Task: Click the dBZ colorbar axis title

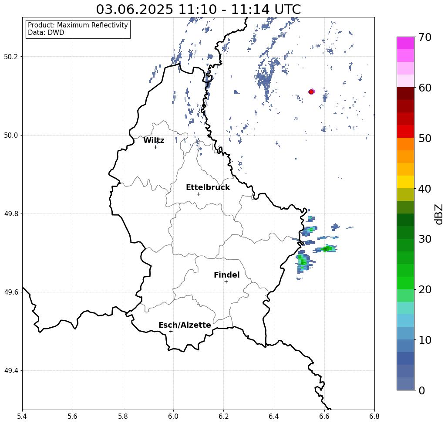Action: pos(438,214)
